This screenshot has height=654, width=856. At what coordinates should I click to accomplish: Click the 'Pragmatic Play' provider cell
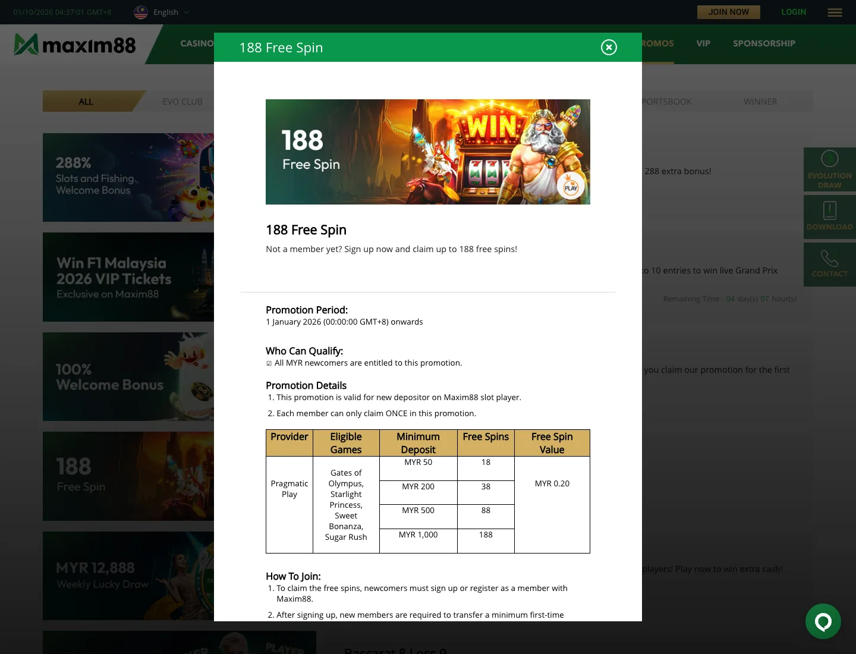pos(289,505)
